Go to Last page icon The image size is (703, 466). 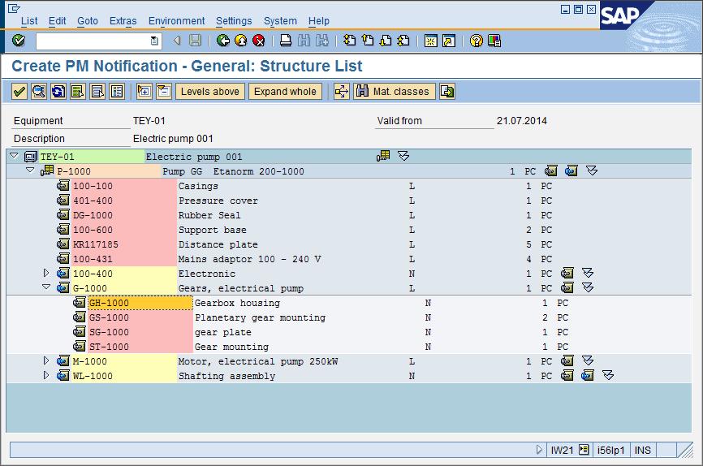coord(403,41)
